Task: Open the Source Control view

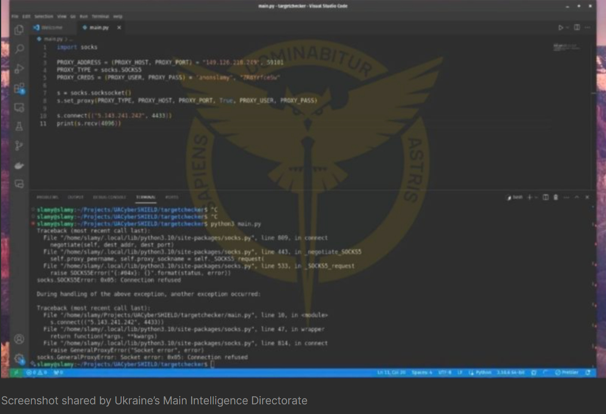Action: point(19,146)
